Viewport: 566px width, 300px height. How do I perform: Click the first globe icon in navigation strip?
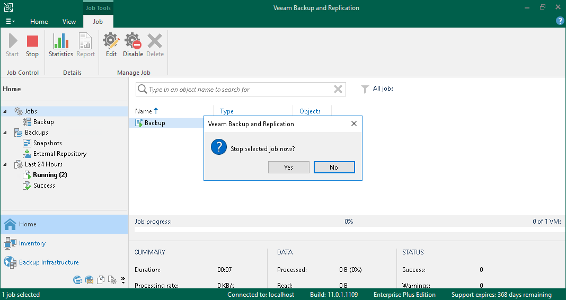coord(77,280)
